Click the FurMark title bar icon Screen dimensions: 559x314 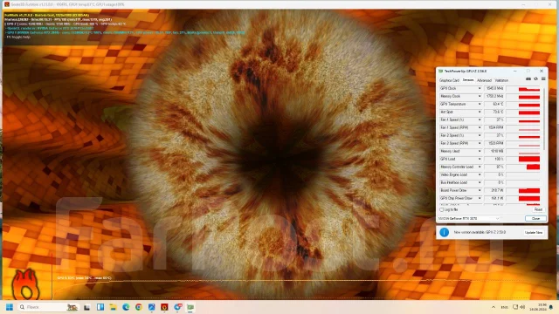[7, 4]
